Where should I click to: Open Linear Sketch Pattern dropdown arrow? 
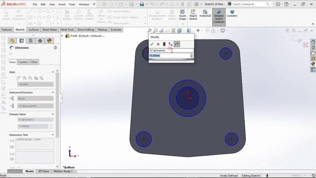(x=145, y=17)
